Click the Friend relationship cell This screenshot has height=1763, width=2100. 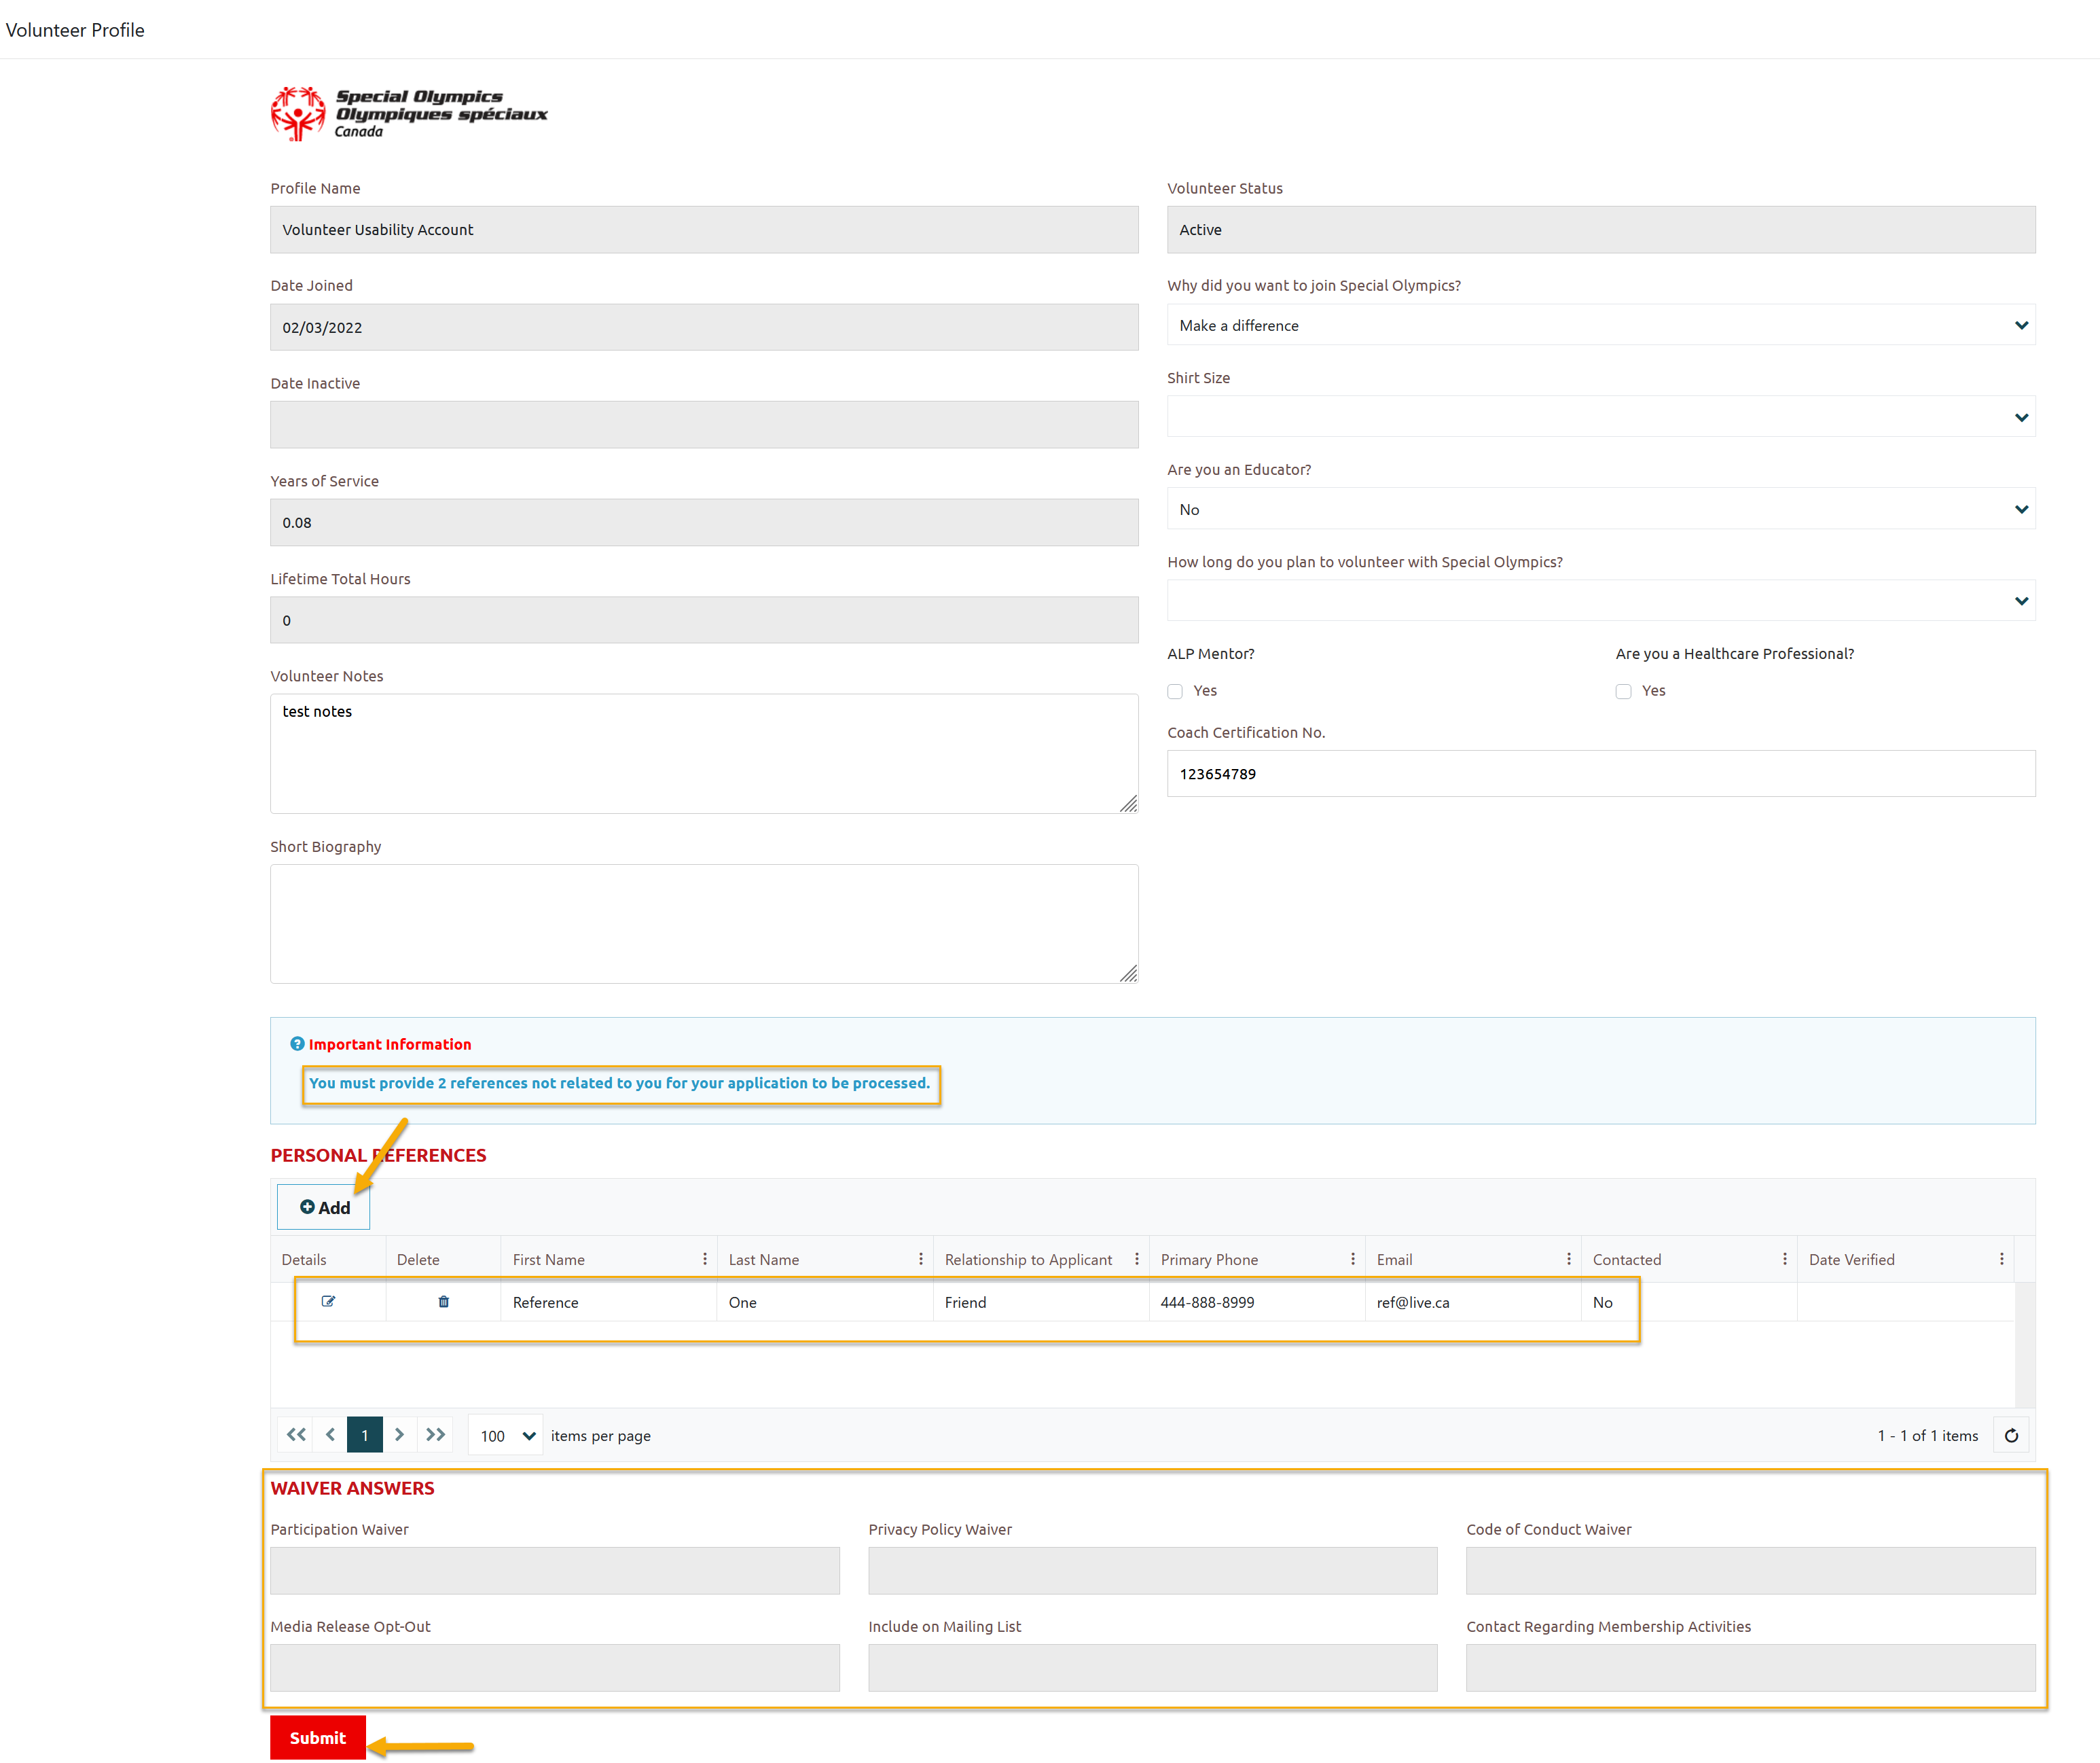(1040, 1302)
